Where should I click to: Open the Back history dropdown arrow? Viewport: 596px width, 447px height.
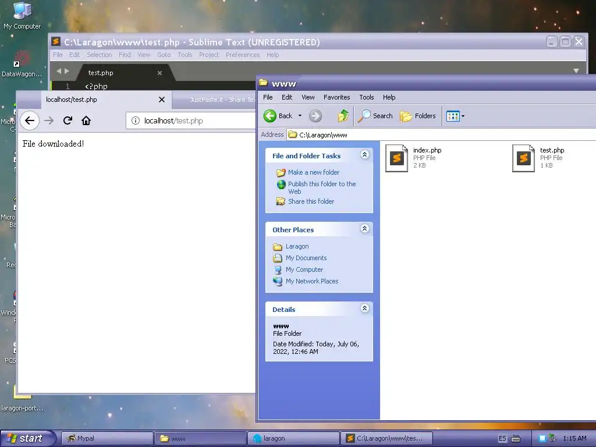(300, 116)
